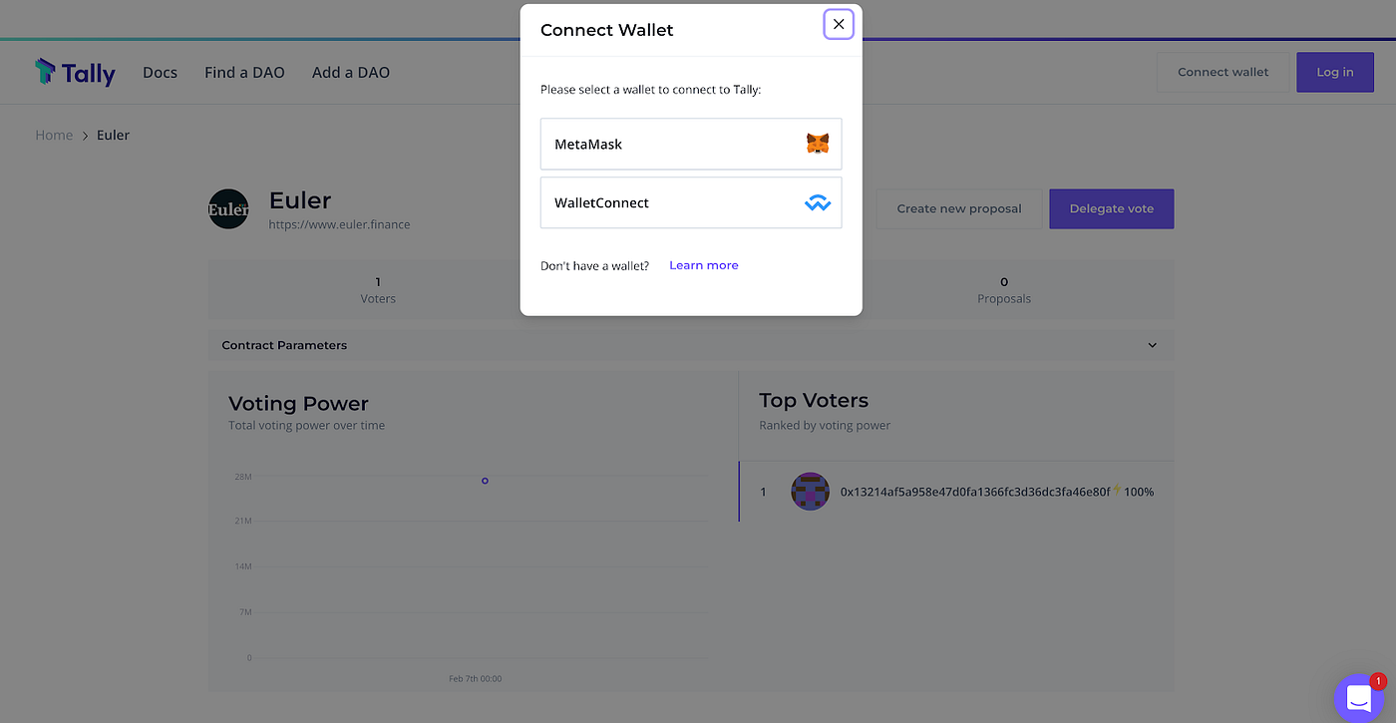Click the Tally logo

click(x=76, y=72)
